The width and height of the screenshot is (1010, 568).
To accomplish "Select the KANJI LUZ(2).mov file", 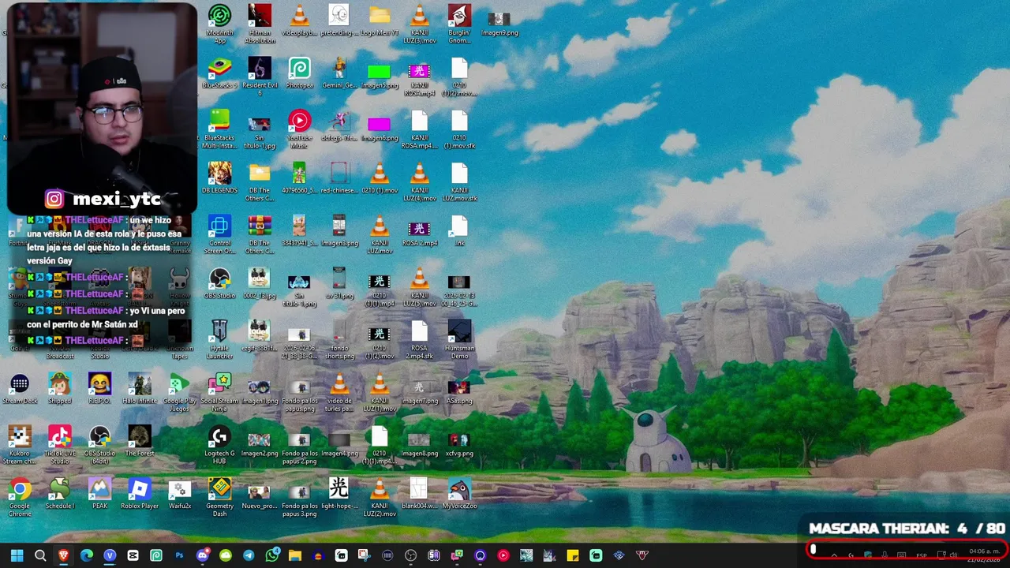I will [x=380, y=498].
